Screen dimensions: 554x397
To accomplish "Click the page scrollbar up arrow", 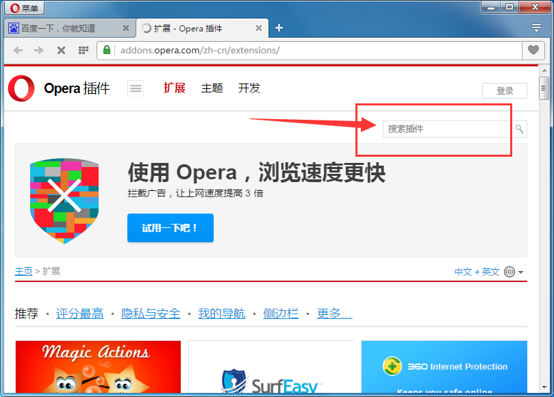I will click(x=544, y=71).
